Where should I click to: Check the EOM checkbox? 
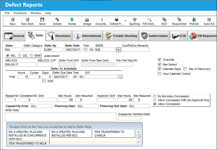(x=44, y=81)
